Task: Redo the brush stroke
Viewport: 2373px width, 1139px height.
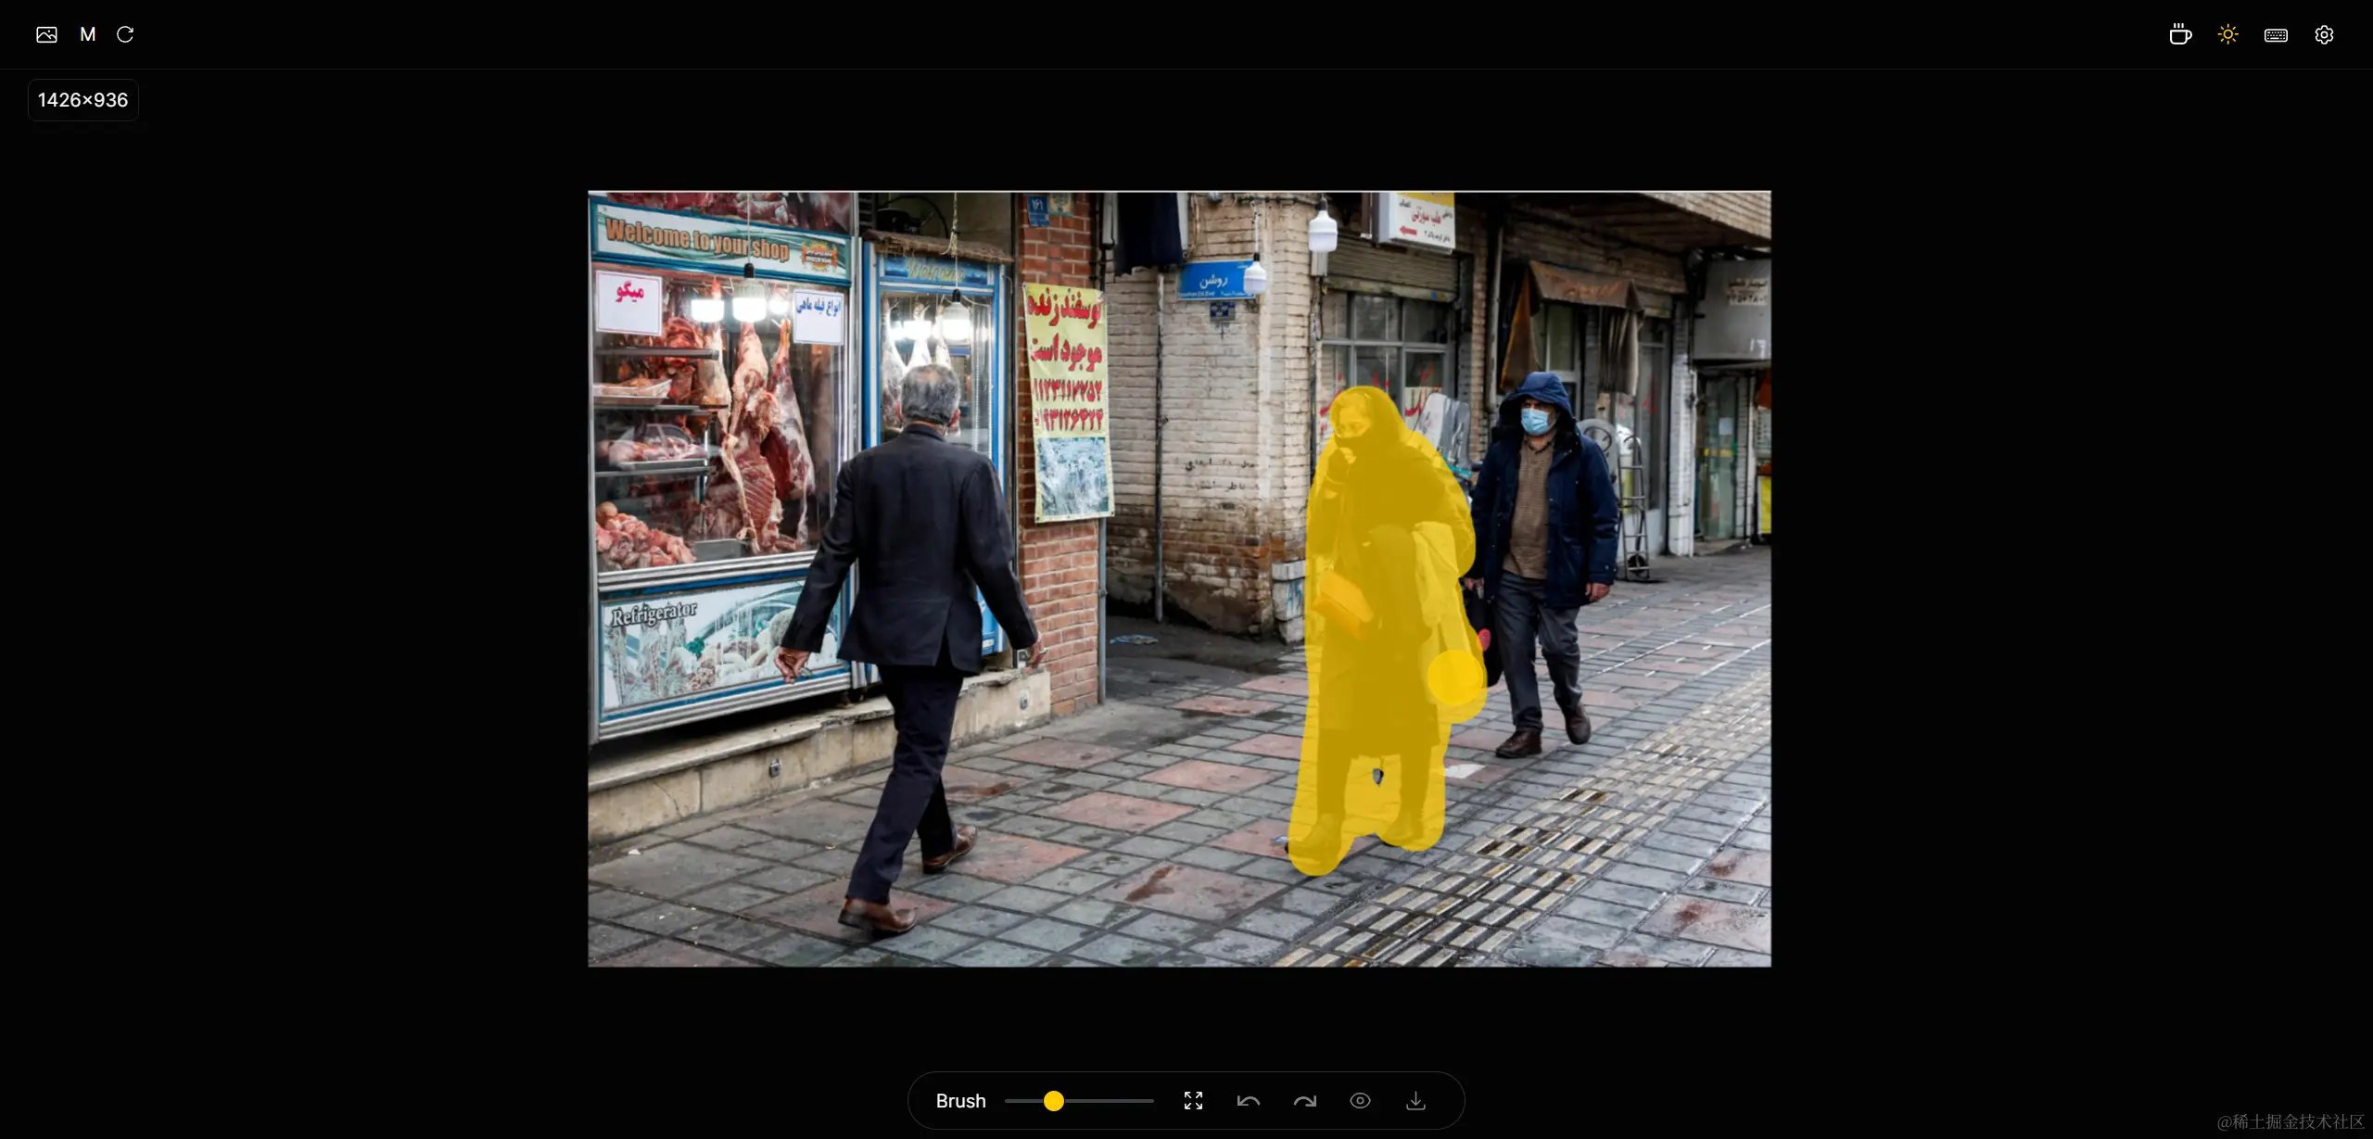Action: (1304, 1101)
